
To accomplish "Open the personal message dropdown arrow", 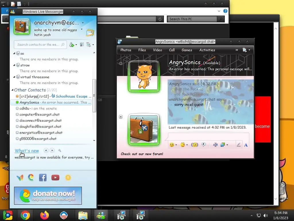I will tap(82, 29).
